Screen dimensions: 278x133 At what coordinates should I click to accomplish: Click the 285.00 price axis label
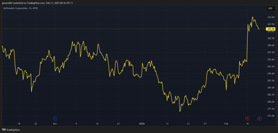(x=271, y=88)
